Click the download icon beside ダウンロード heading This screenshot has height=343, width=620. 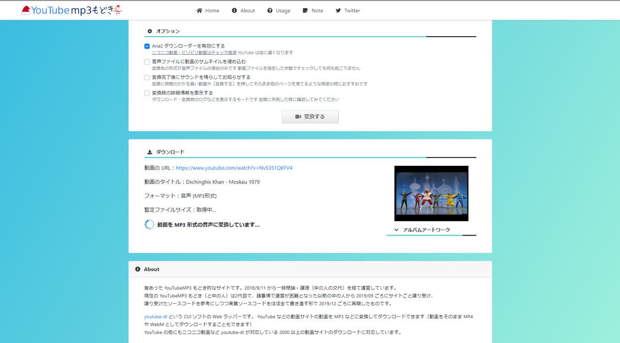(150, 152)
